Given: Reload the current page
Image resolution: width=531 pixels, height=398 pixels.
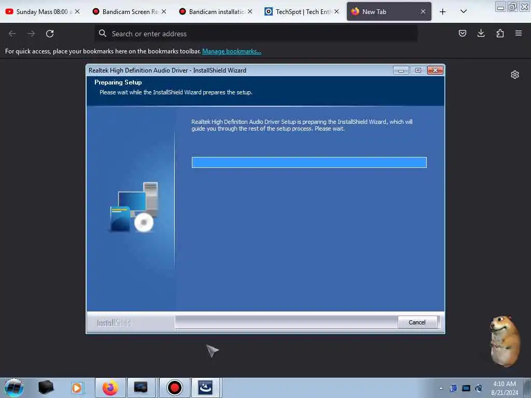Looking at the screenshot, I should tap(50, 34).
